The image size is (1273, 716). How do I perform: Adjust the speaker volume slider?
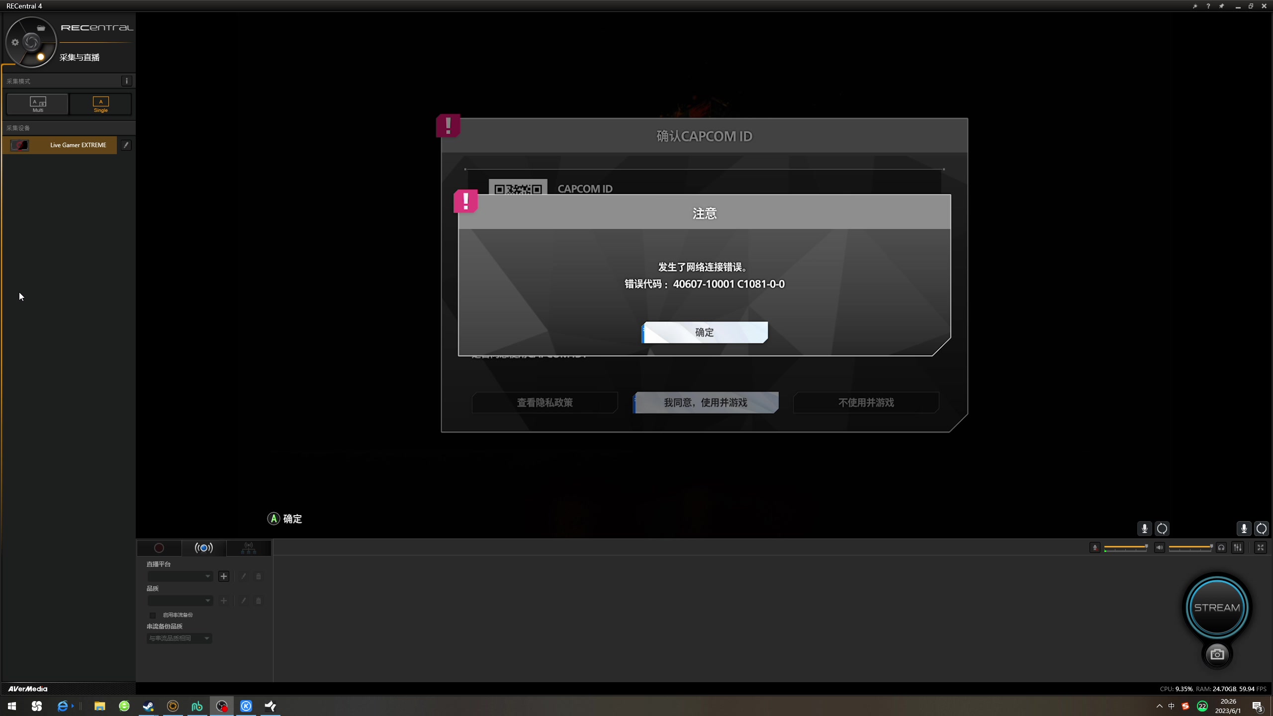click(x=1190, y=547)
